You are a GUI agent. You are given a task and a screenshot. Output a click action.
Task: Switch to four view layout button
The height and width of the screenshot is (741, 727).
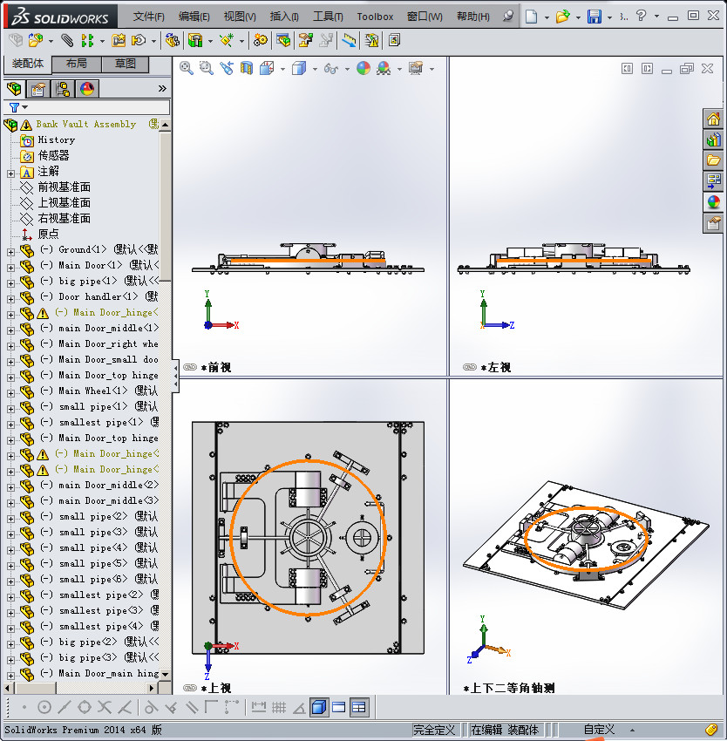(x=359, y=708)
